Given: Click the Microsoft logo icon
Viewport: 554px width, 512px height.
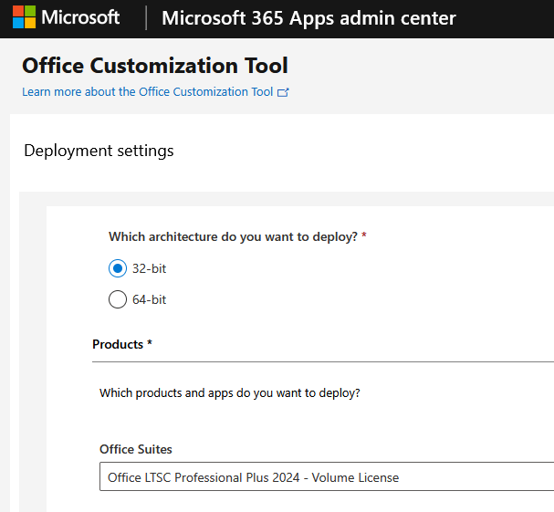Looking at the screenshot, I should click(24, 17).
